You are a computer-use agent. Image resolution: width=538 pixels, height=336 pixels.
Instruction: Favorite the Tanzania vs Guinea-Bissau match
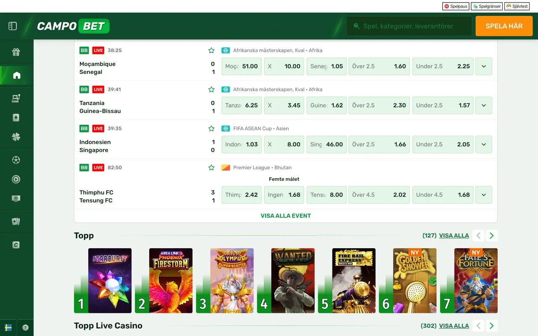[211, 89]
